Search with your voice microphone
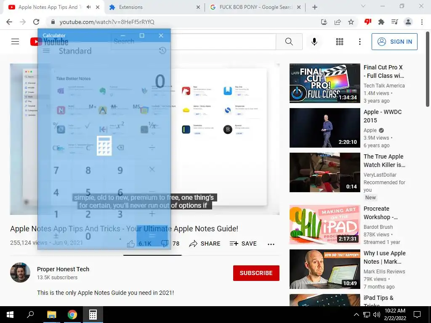Image resolution: width=431 pixels, height=323 pixels. click(x=314, y=42)
